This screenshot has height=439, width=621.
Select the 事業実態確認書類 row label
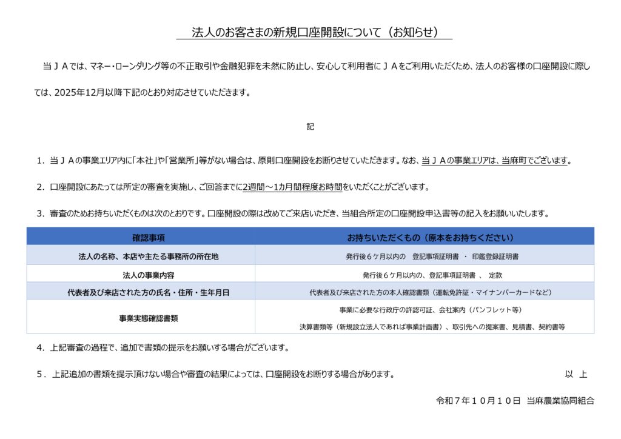[141, 317]
